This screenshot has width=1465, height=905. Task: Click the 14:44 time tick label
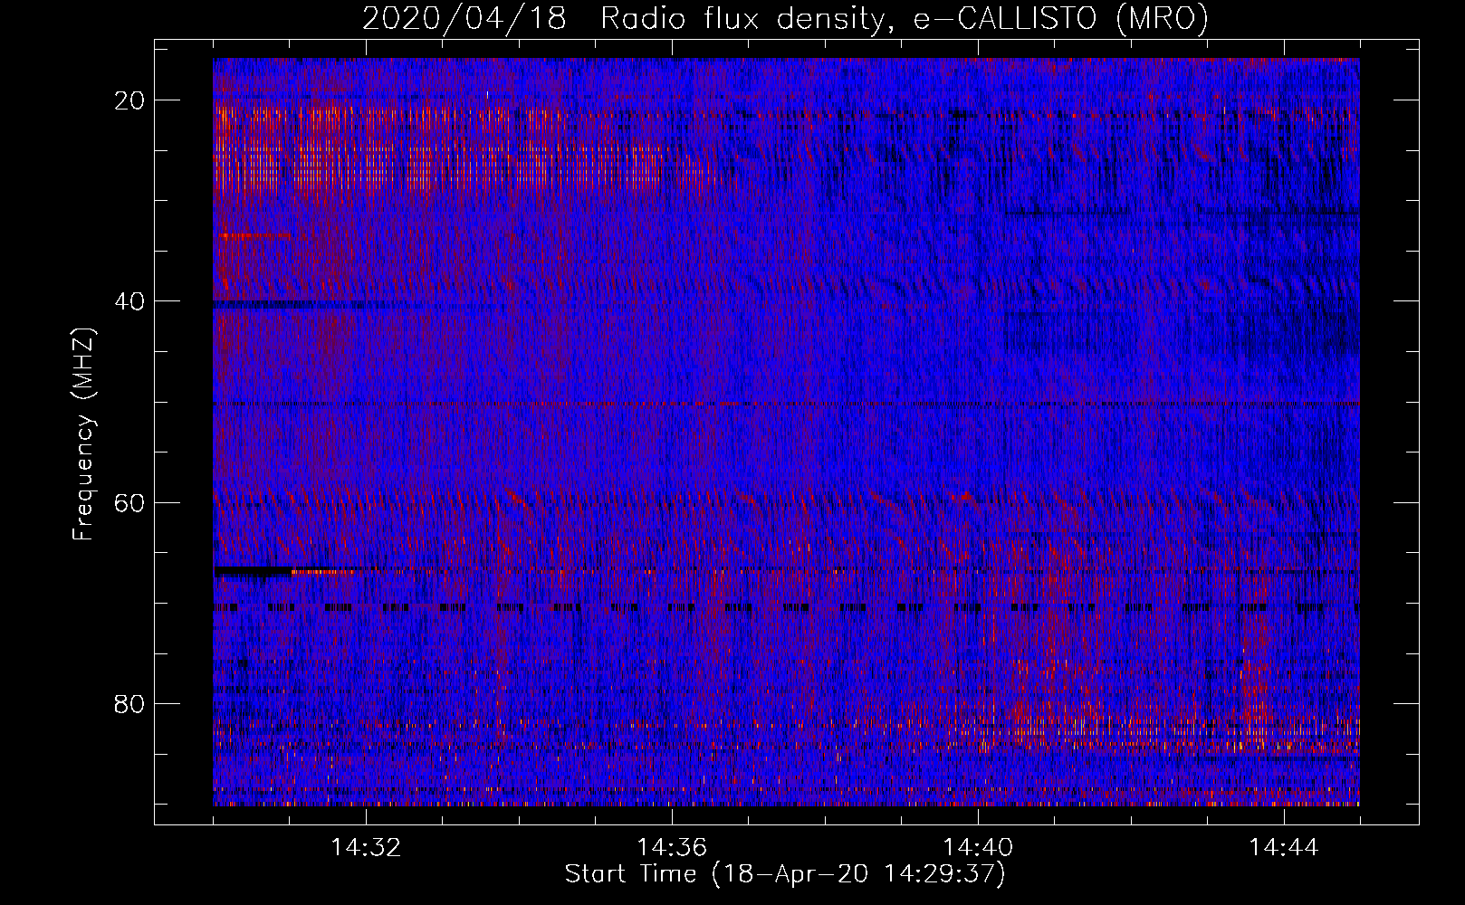point(1284,847)
